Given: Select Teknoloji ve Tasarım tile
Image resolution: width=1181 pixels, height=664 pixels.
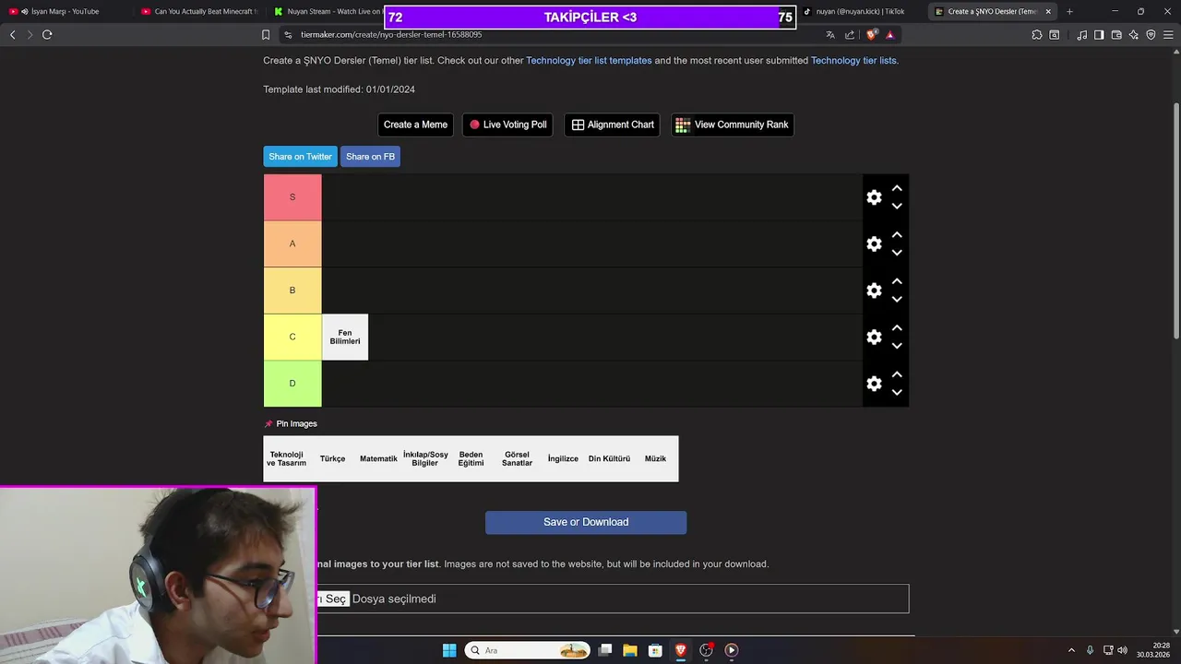Looking at the screenshot, I should pyautogui.click(x=286, y=458).
